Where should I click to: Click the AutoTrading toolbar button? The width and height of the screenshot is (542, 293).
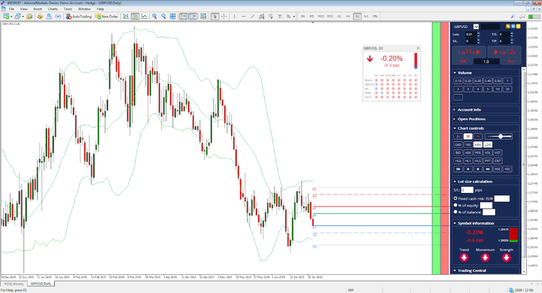coord(79,17)
